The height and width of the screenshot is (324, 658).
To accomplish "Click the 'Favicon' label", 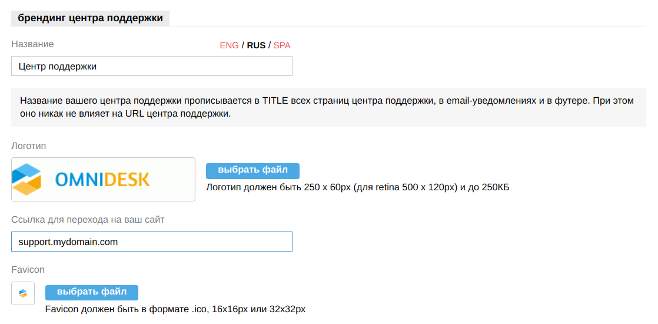I will pyautogui.click(x=28, y=269).
